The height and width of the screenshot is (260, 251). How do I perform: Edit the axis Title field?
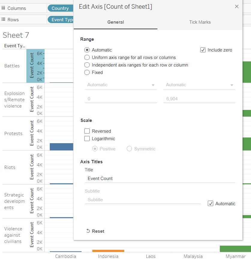tap(160, 179)
